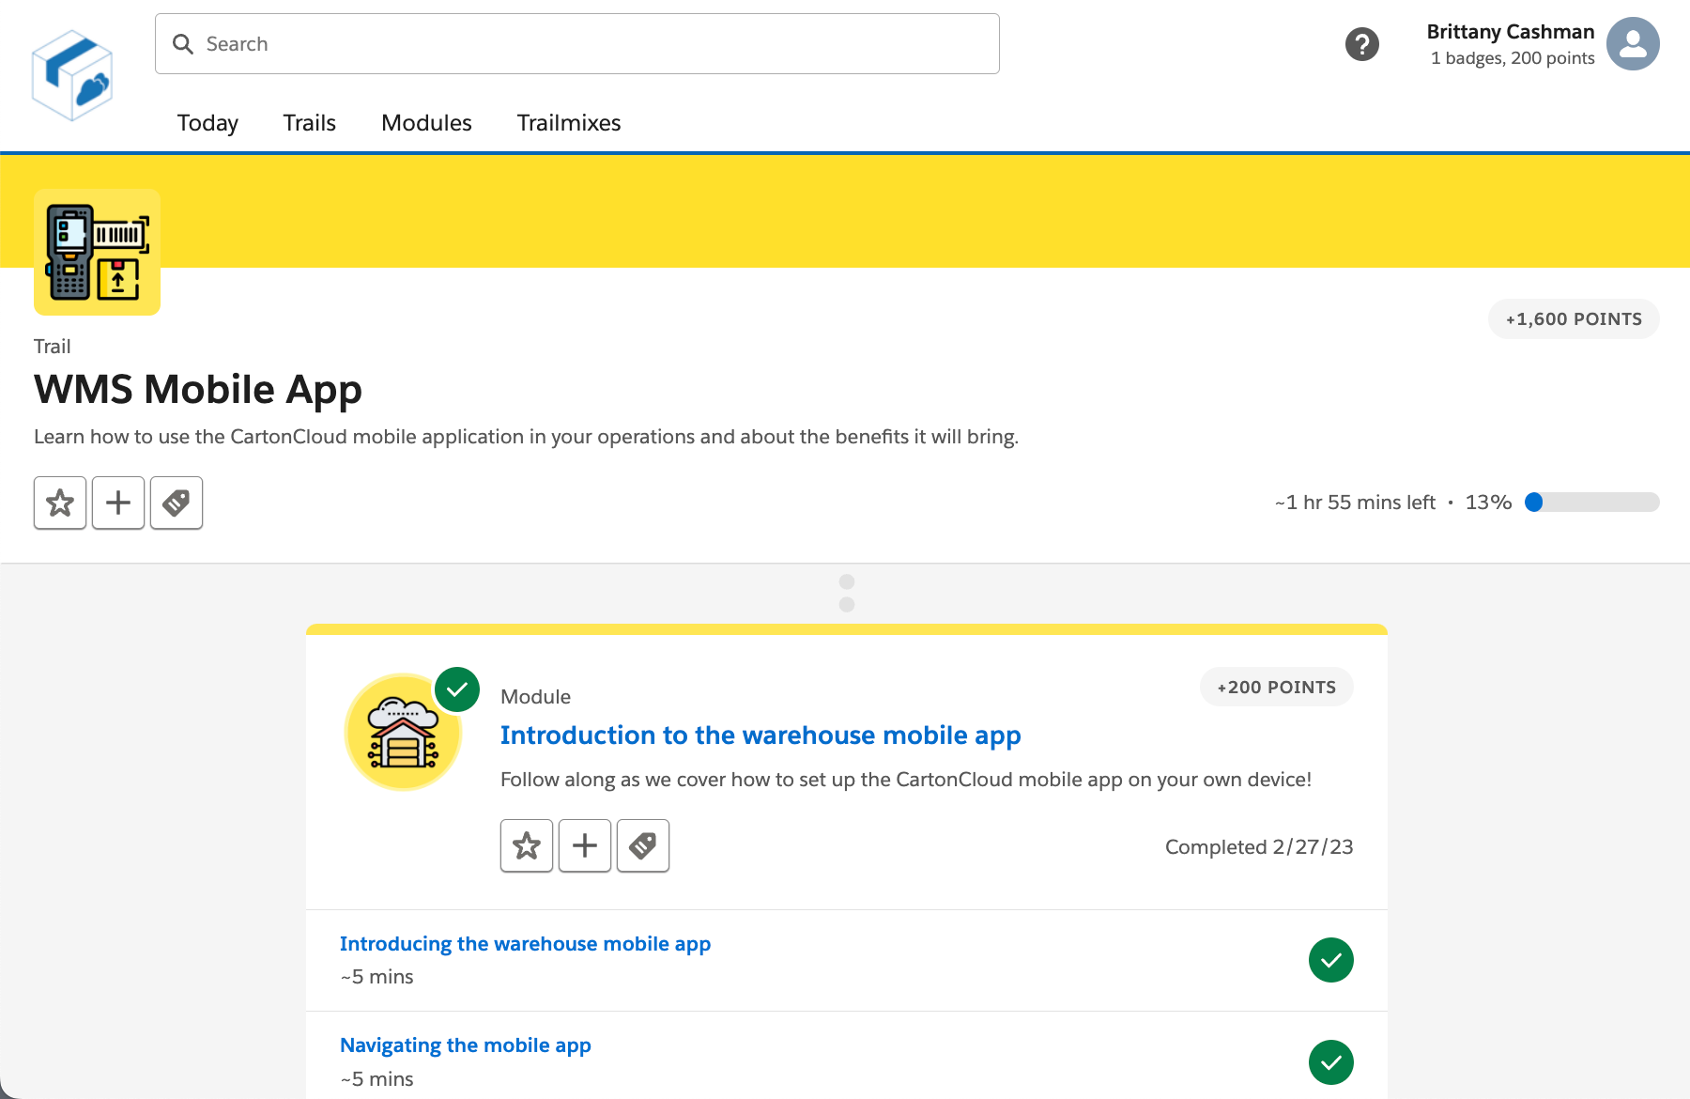Click the WMS Mobile App trail thumbnail
Image resolution: width=1690 pixels, height=1099 pixels.
pyautogui.click(x=97, y=252)
